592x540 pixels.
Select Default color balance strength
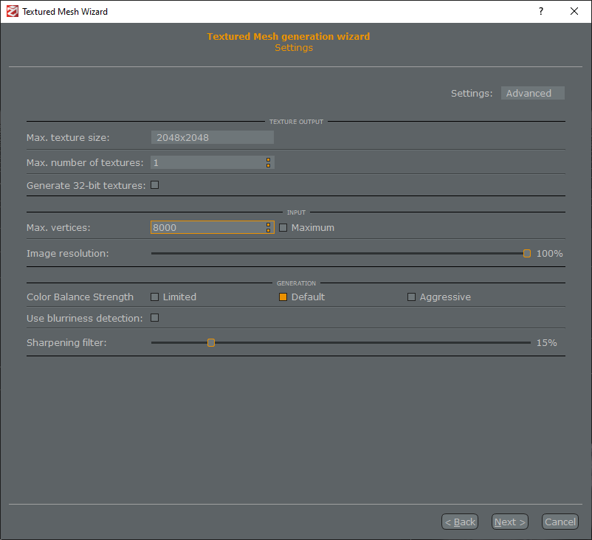tap(283, 297)
